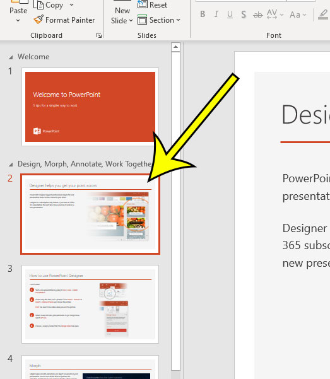Click the Character Spacing AV icon
Viewport: 330px width, 379px height.
[x=272, y=15]
